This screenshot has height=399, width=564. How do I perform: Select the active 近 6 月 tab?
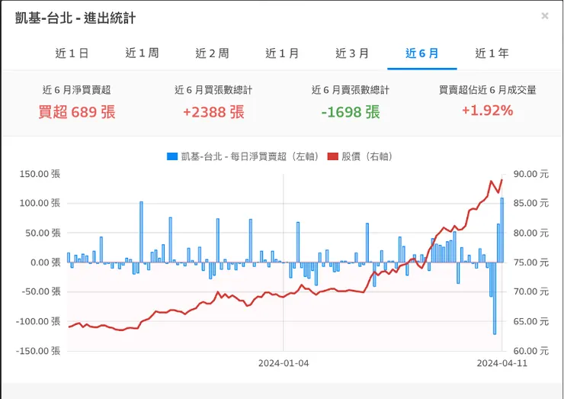tap(422, 53)
